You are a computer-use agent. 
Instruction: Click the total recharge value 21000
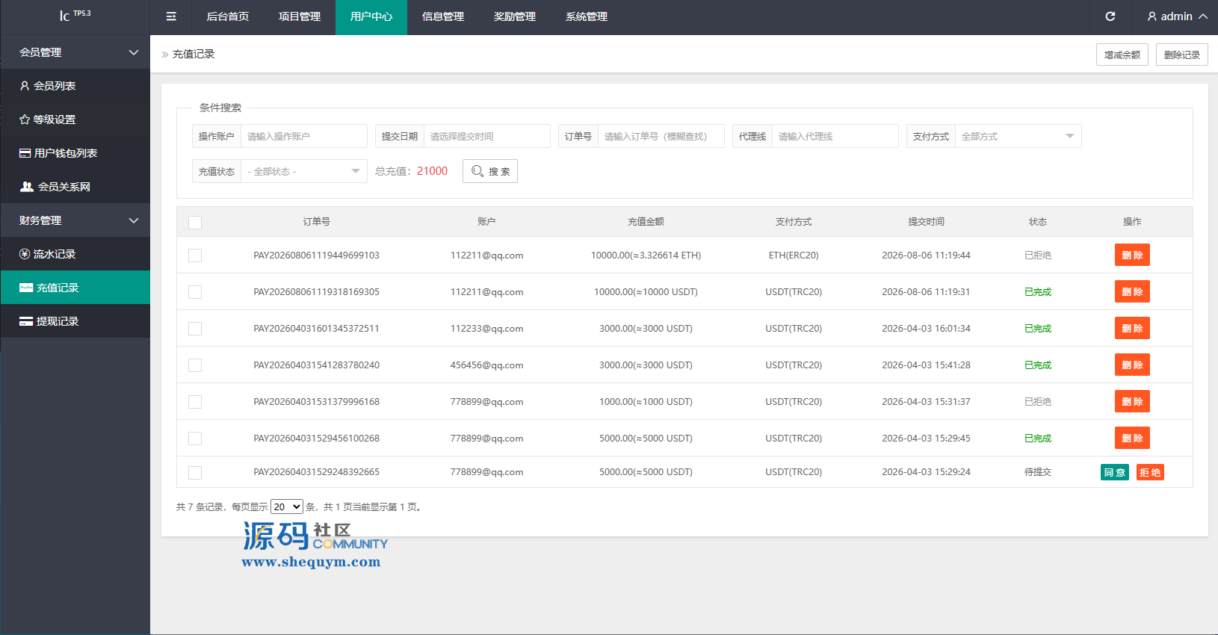(x=432, y=171)
